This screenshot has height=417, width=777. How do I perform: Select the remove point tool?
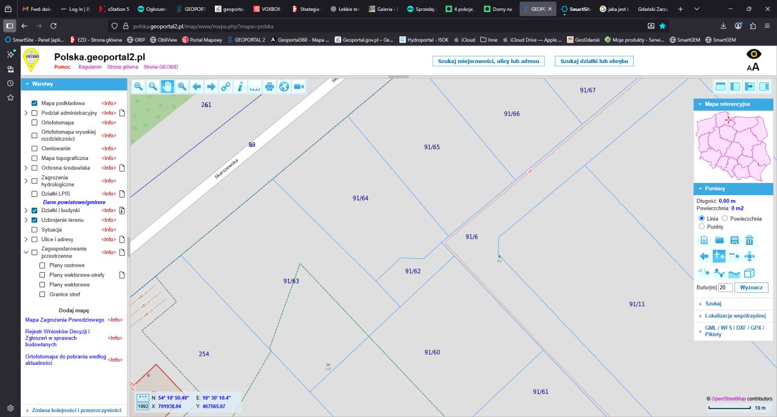pyautogui.click(x=735, y=256)
